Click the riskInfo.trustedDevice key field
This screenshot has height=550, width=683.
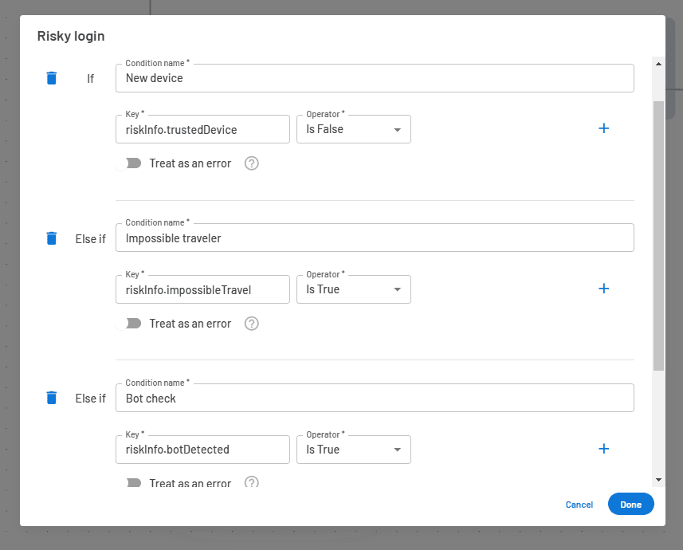coord(202,129)
